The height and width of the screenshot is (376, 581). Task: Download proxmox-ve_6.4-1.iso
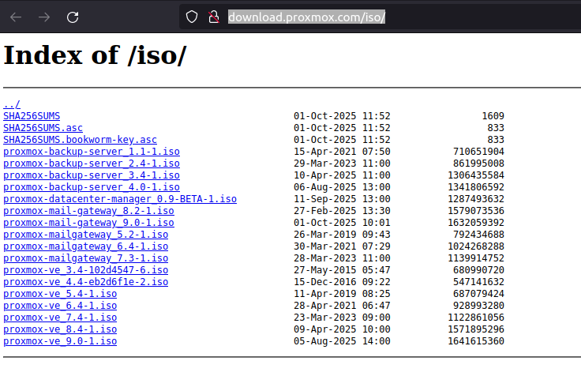click(x=60, y=306)
